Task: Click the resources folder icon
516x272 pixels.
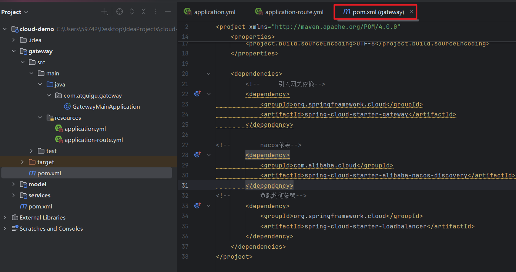Action: pyautogui.click(x=50, y=118)
